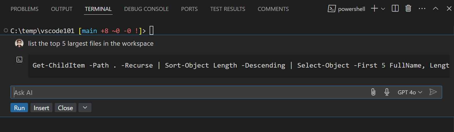Click the terminal command icon beside suggestion
The height and width of the screenshot is (132, 454).
pos(19,60)
